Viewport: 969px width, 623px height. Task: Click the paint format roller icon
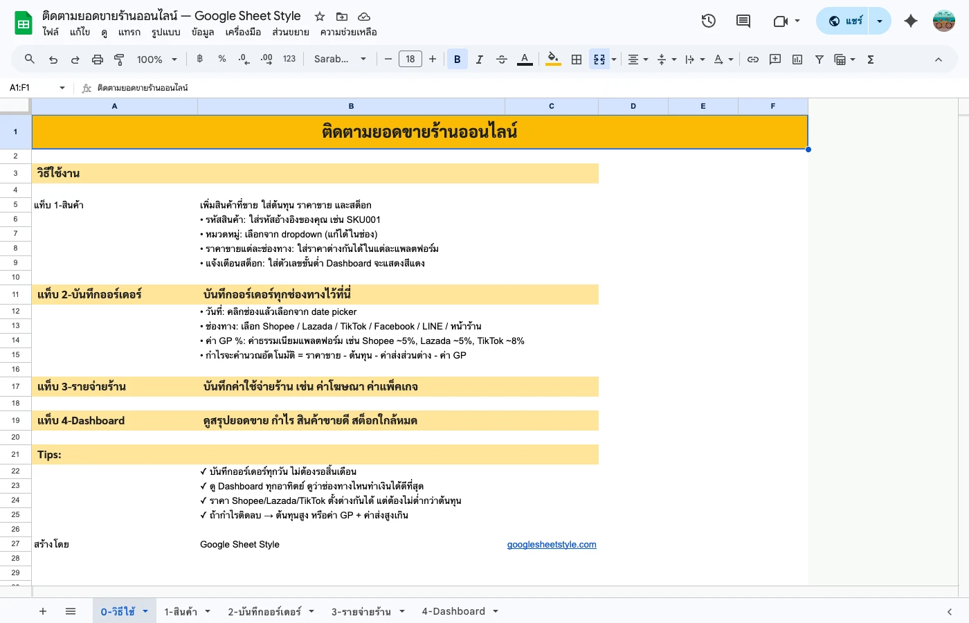tap(119, 60)
